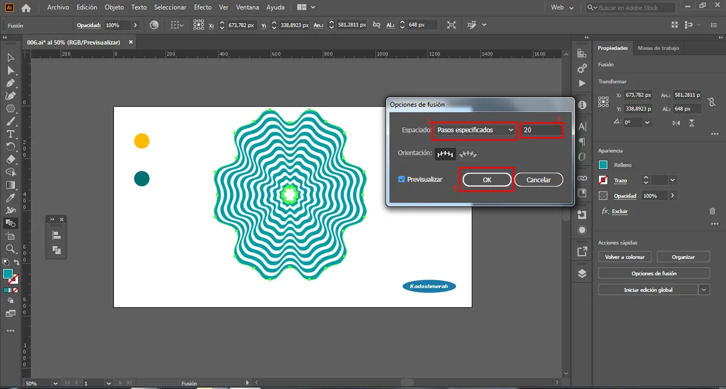Select the Zoom magnifier tool
This screenshot has width=726, height=389.
pos(10,249)
